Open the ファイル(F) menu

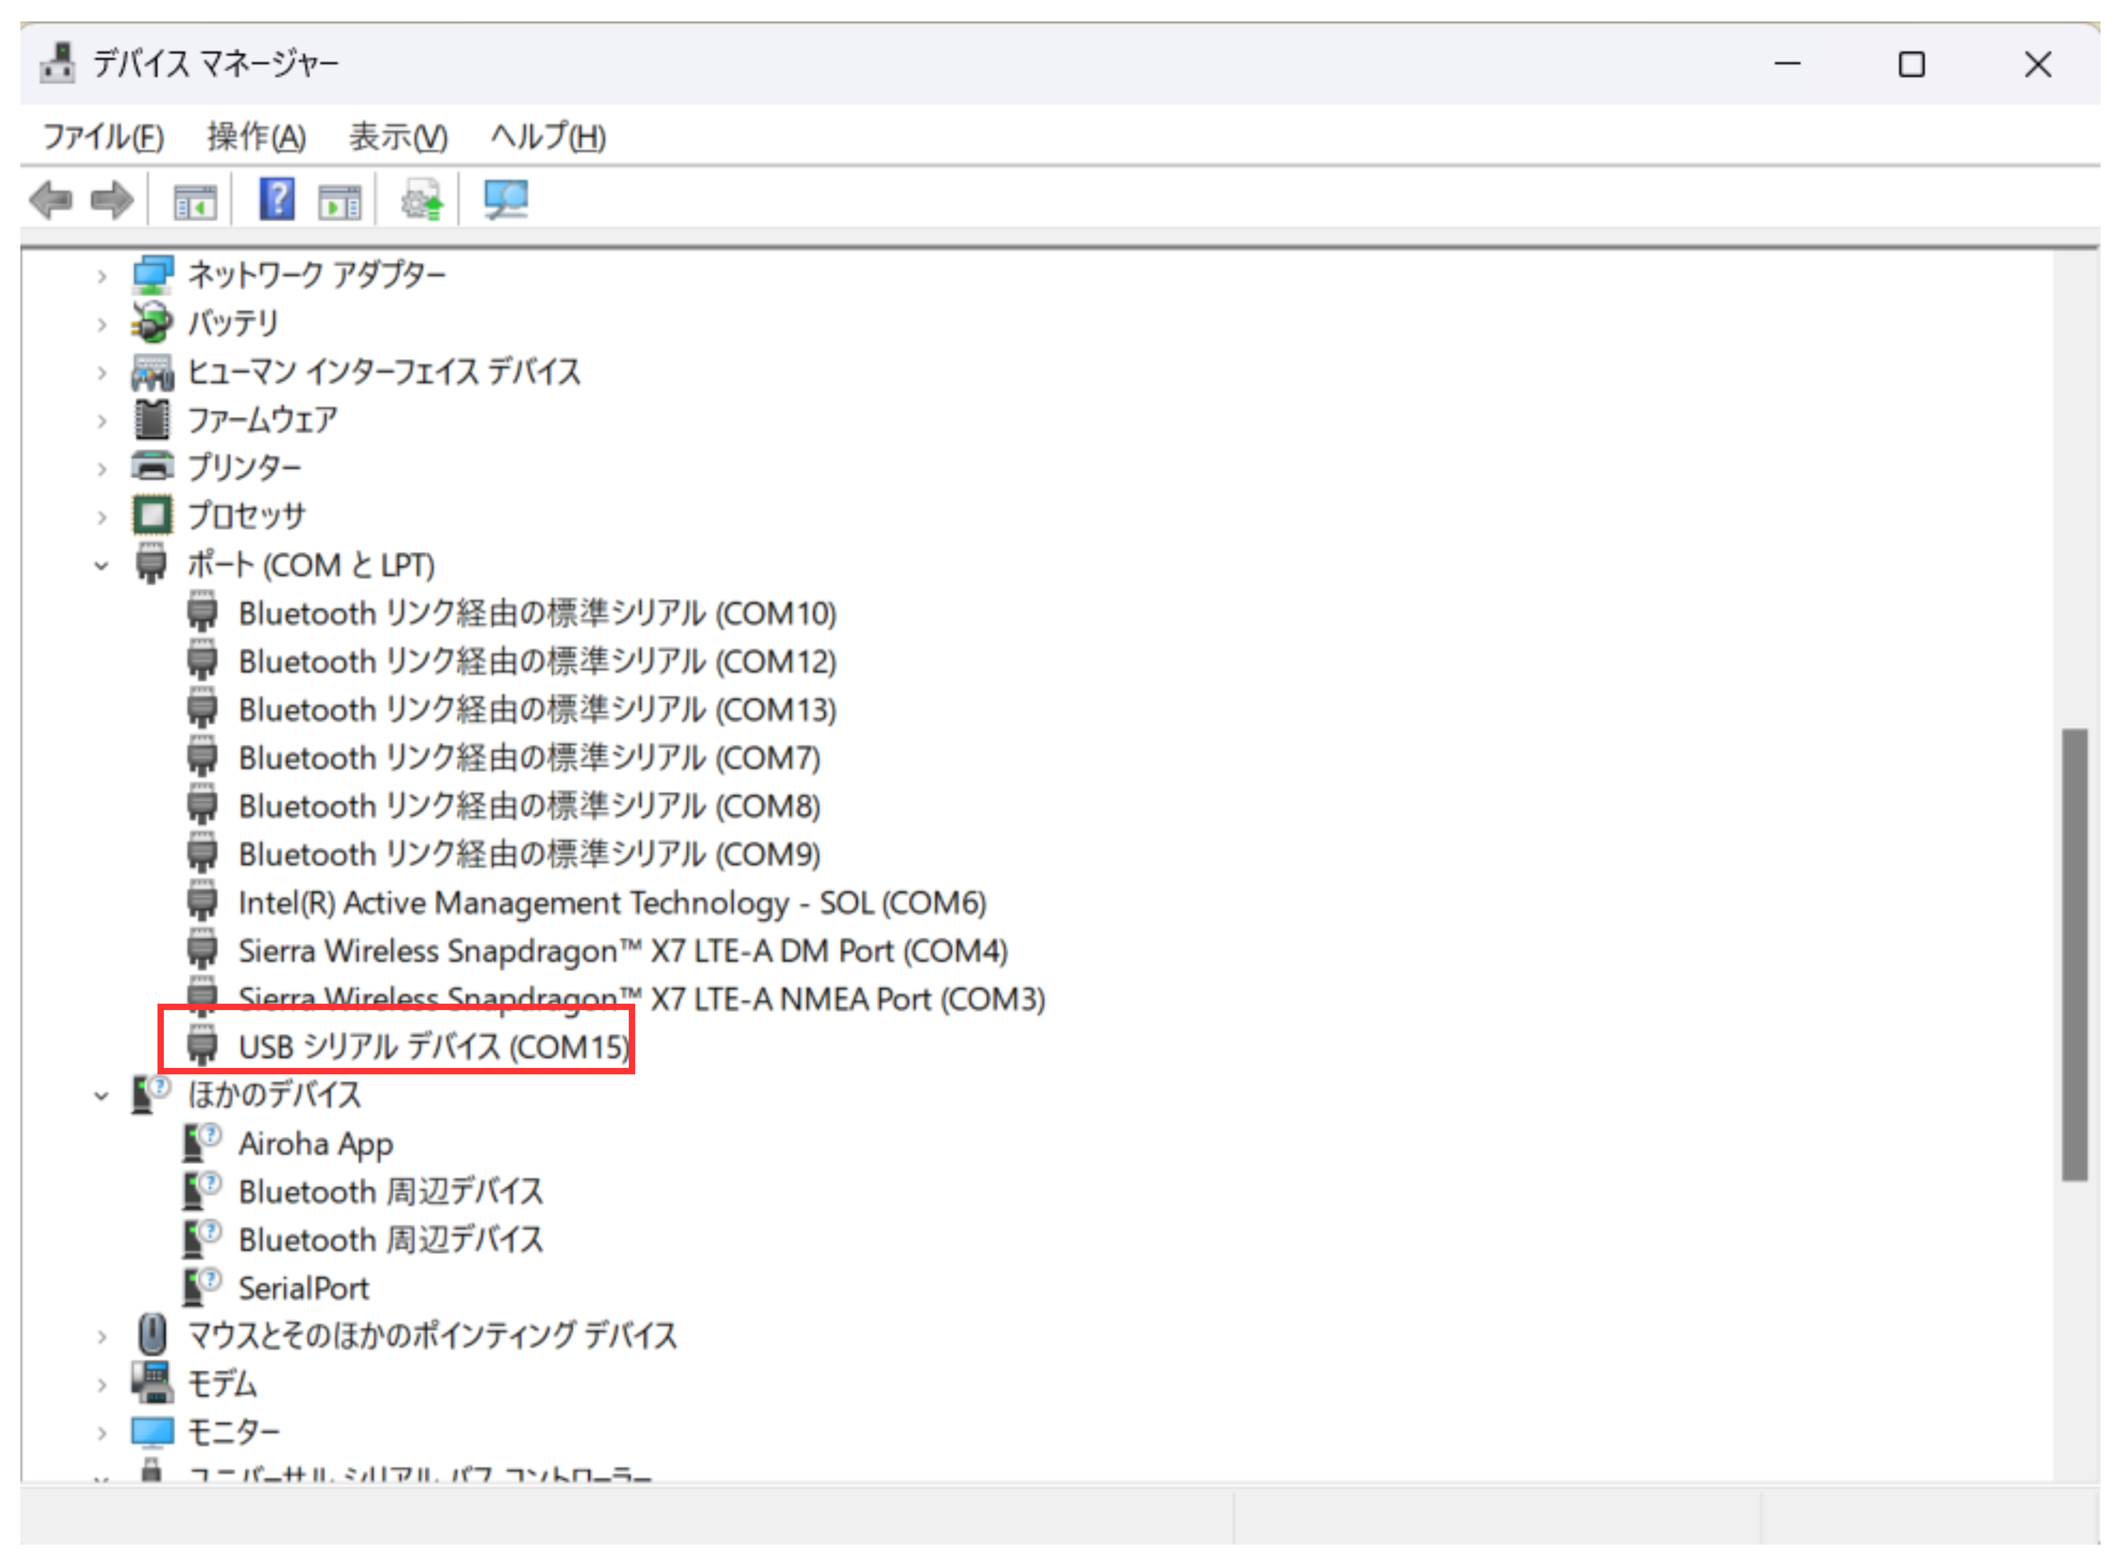103,138
